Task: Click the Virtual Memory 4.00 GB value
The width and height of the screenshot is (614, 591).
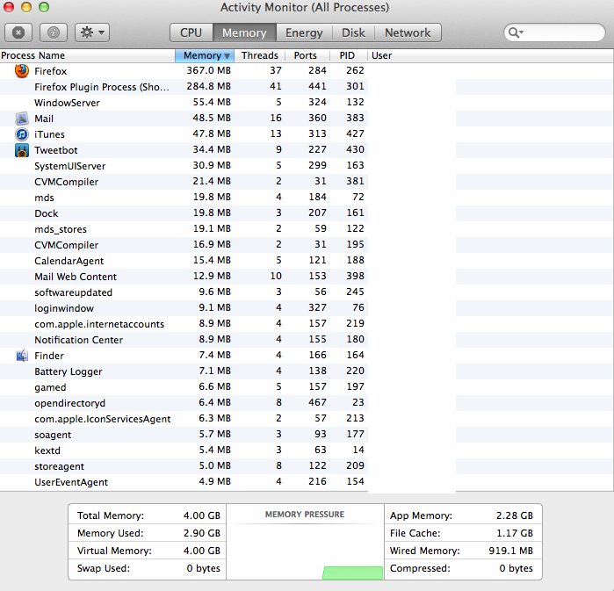Action: pyautogui.click(x=202, y=551)
